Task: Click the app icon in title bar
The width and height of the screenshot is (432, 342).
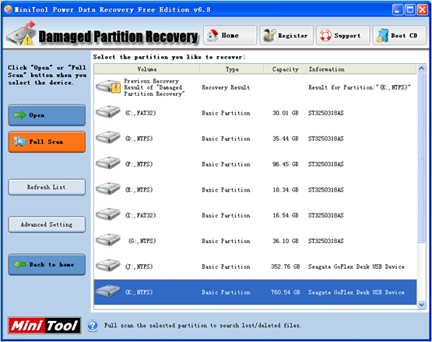Action: pos(9,9)
